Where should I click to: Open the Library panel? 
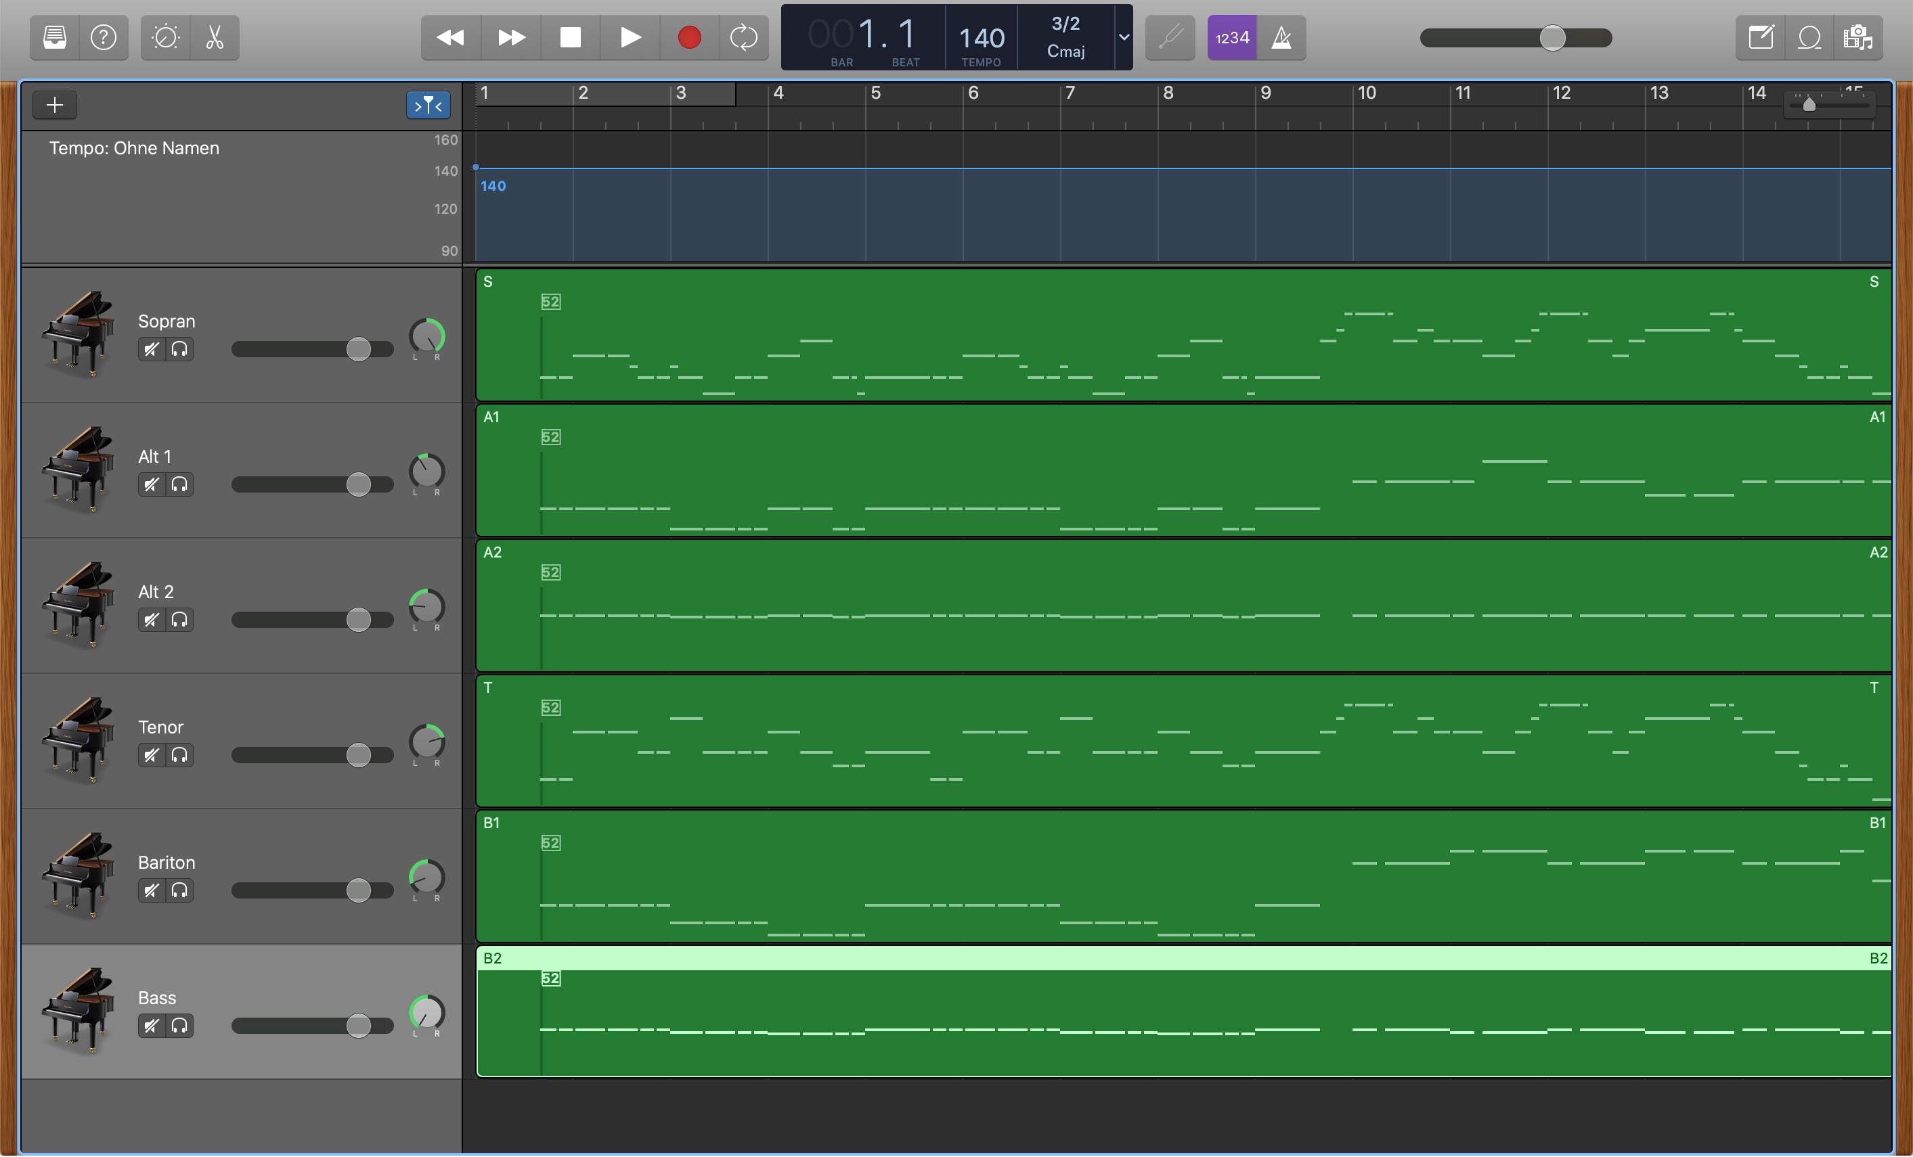(x=54, y=37)
